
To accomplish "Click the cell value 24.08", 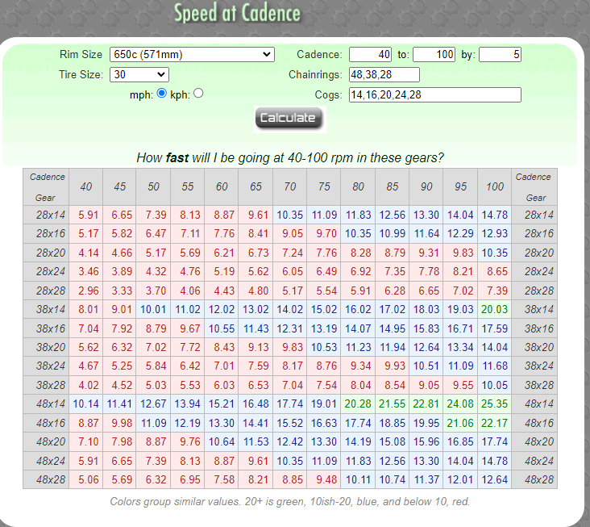I will coord(460,404).
